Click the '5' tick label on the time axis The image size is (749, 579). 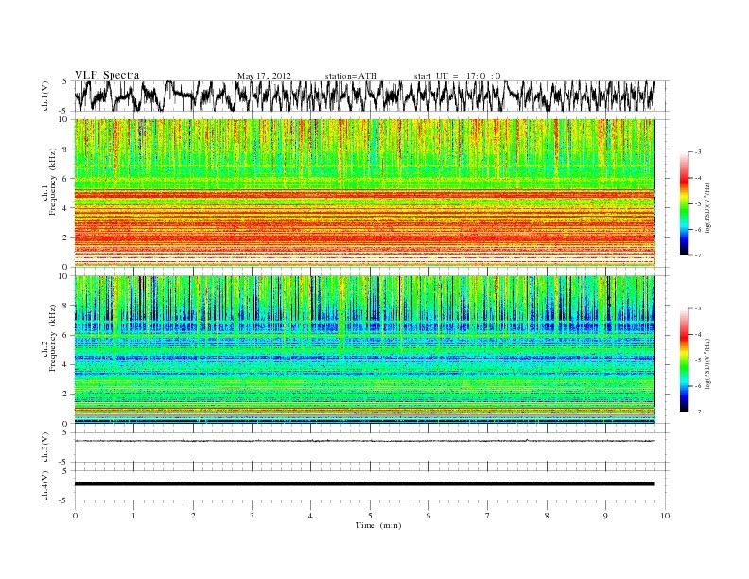tap(370, 516)
